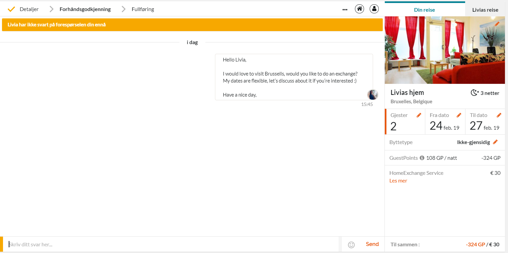The height and width of the screenshot is (253, 508).
Task: Click Livia's home photo thumbnail
Action: click(444, 50)
